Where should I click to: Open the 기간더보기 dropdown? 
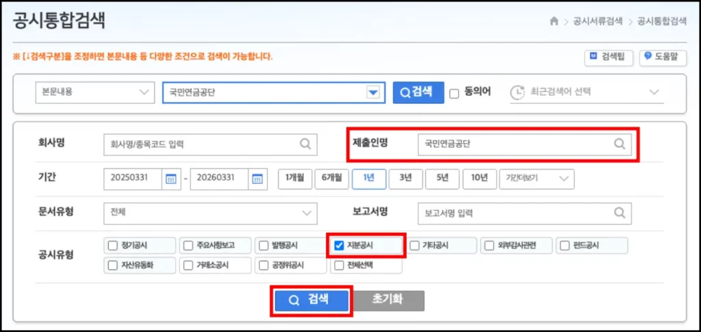click(x=537, y=178)
